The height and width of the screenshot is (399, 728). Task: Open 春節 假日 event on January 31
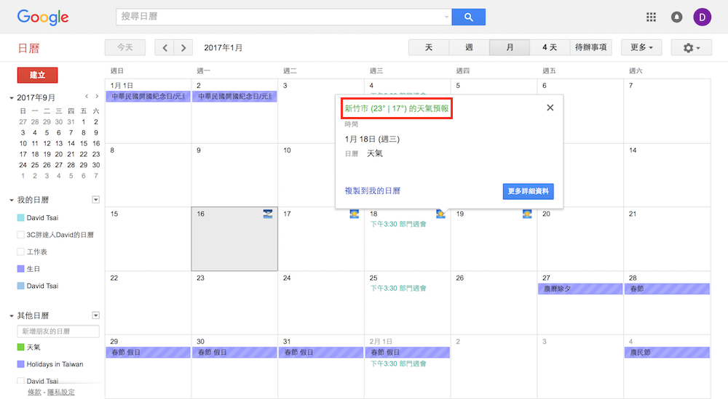pyautogui.click(x=321, y=352)
